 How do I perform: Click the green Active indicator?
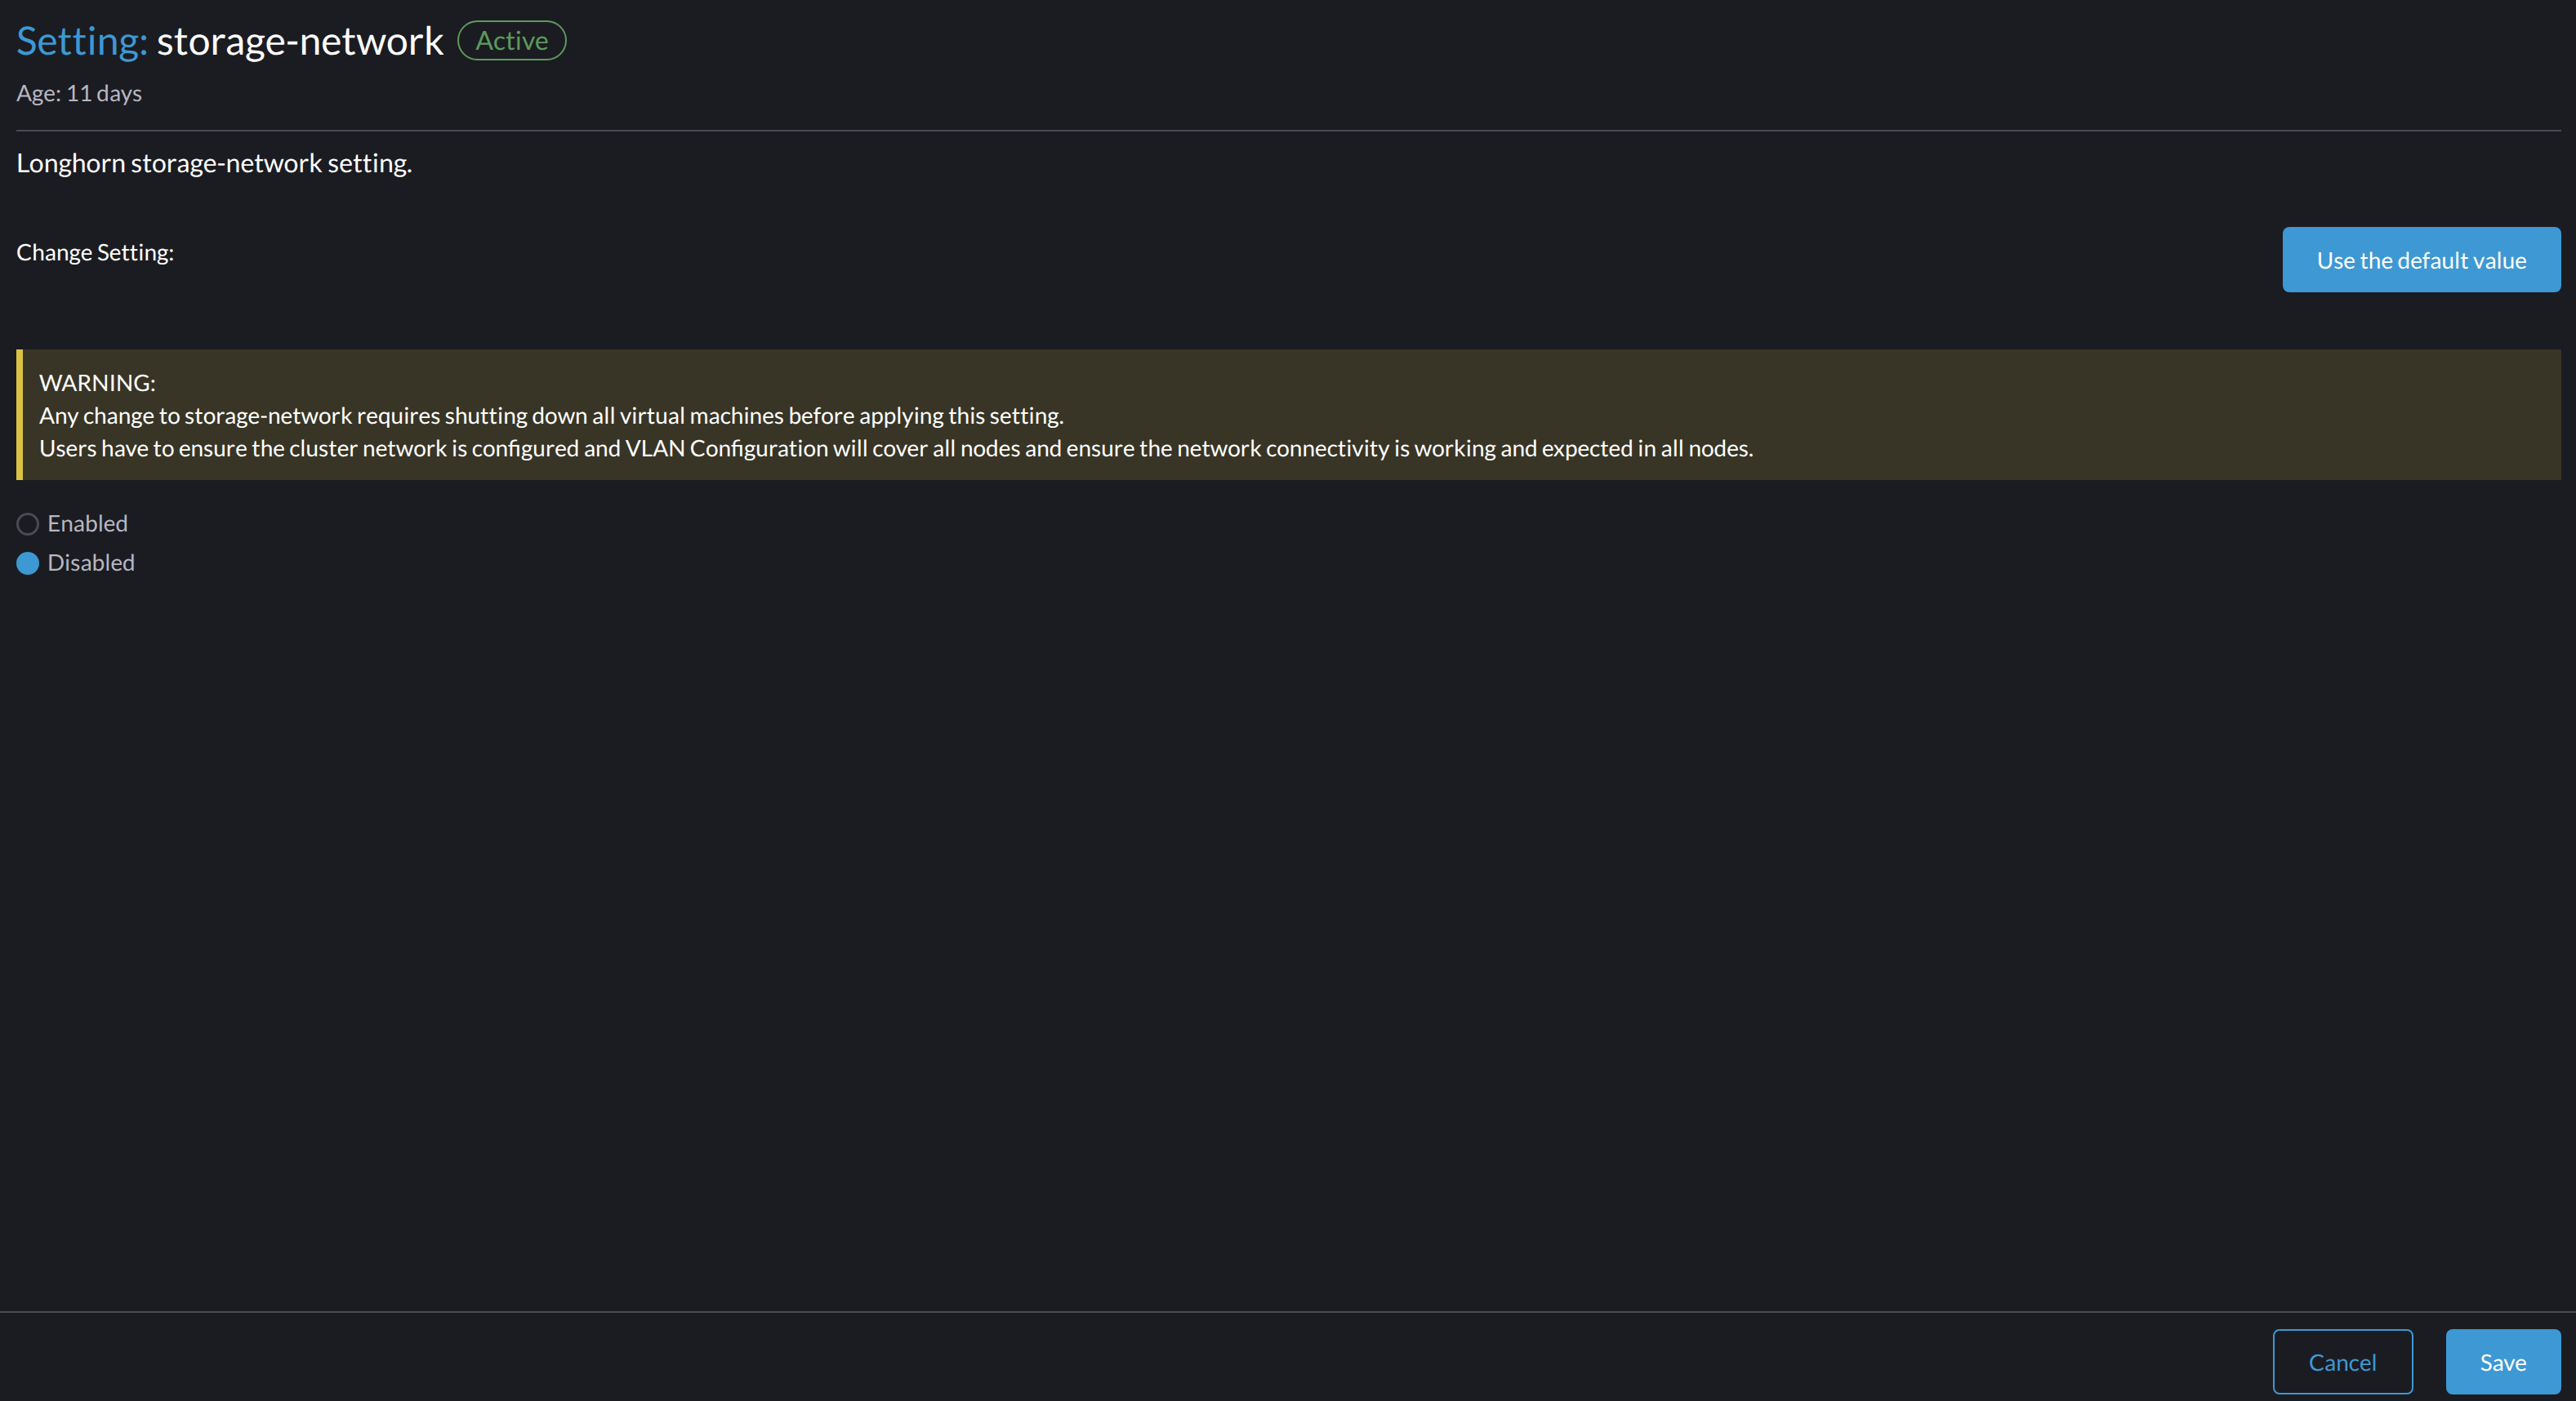(510, 40)
